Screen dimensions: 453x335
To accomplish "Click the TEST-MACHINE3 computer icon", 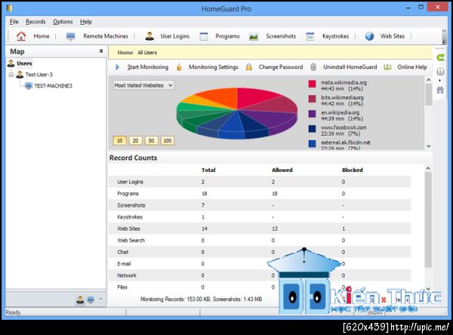I will click(x=29, y=86).
